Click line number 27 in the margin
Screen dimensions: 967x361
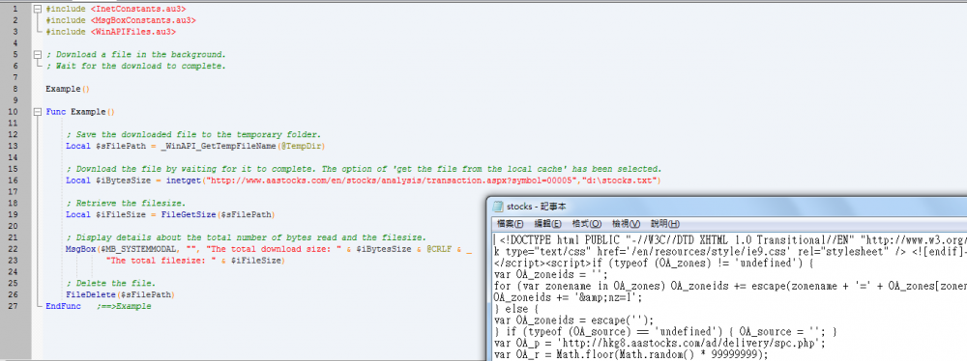coord(15,306)
